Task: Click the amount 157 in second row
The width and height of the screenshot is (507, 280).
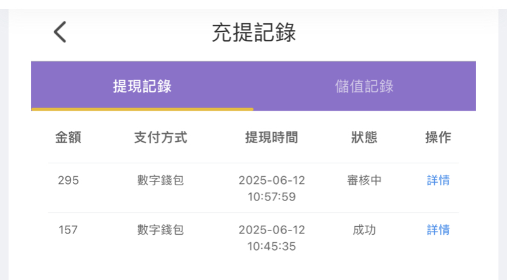Action: tap(68, 230)
